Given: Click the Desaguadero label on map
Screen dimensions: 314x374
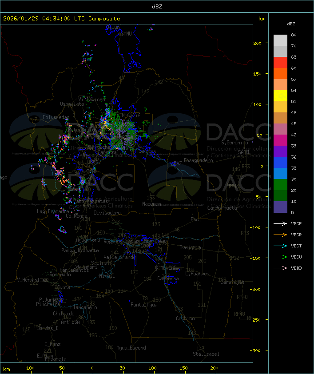Looking at the screenshot, I should pos(199,160).
